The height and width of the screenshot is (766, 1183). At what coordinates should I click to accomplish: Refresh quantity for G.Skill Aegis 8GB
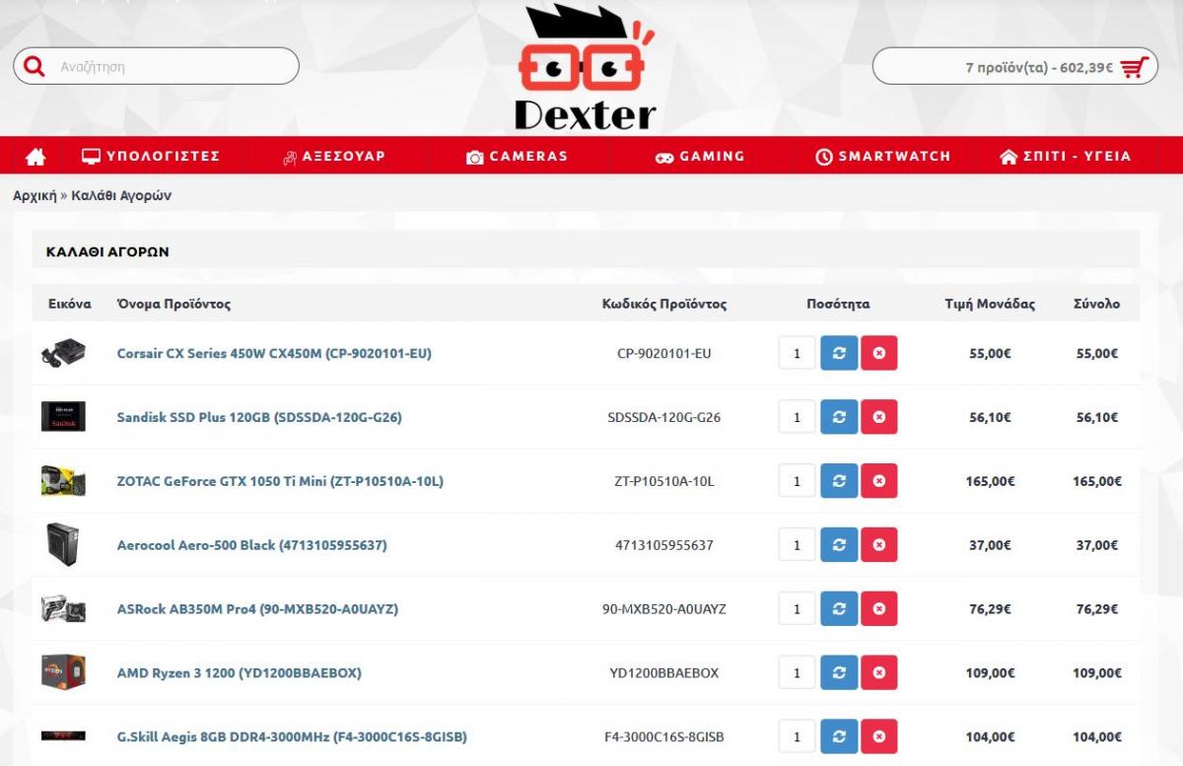[839, 736]
